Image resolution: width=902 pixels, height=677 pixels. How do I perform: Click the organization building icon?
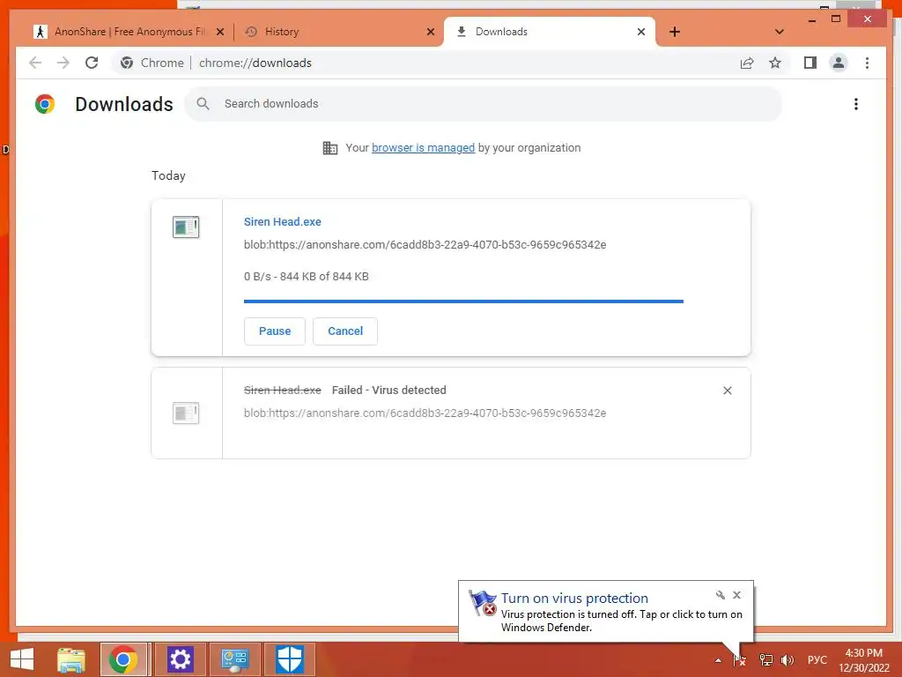[x=329, y=148]
